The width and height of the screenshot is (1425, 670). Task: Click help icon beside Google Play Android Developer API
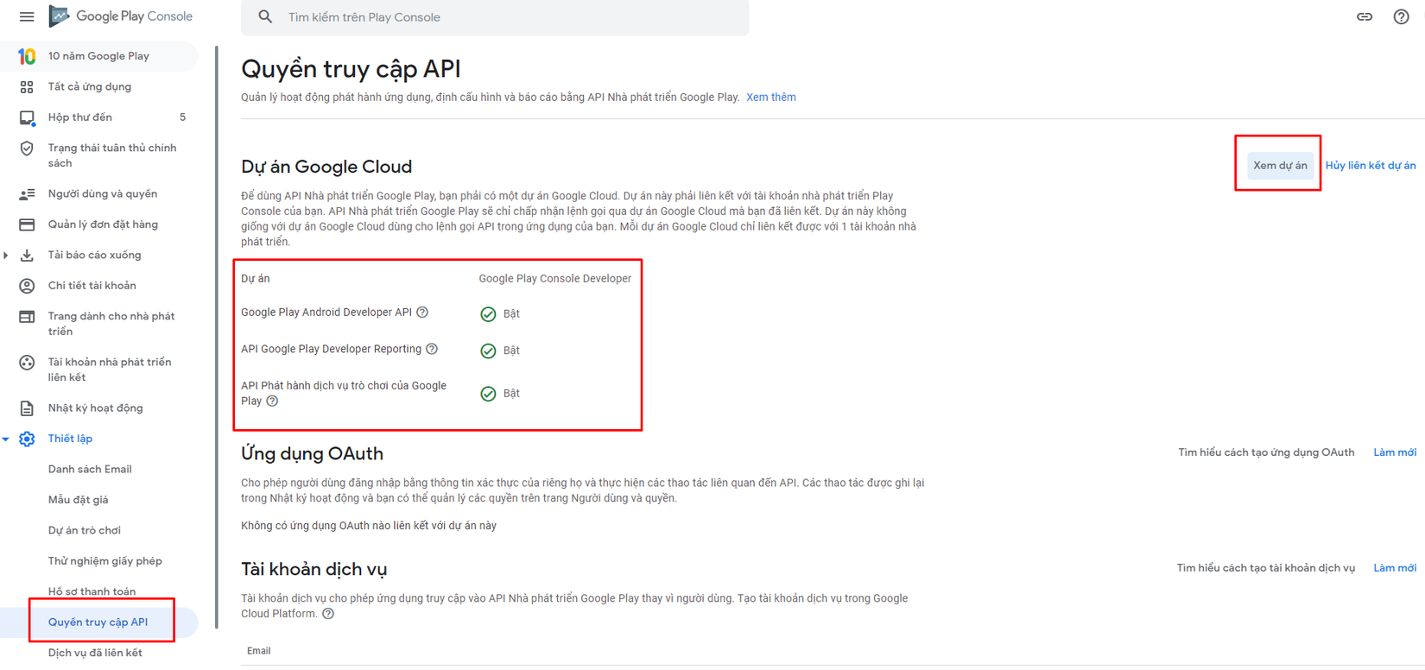tap(422, 313)
